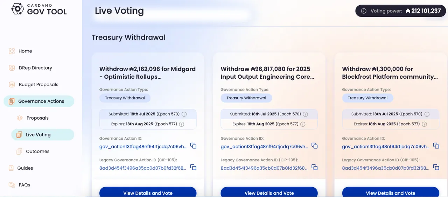448x197 pixels.
Task: Copy Legacy Governance Action ID on Blockfrost card
Action: (x=436, y=167)
